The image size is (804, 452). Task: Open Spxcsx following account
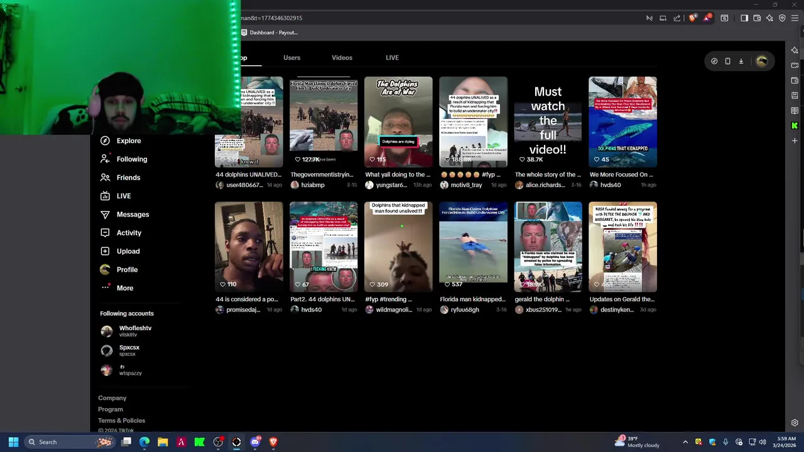coord(121,350)
